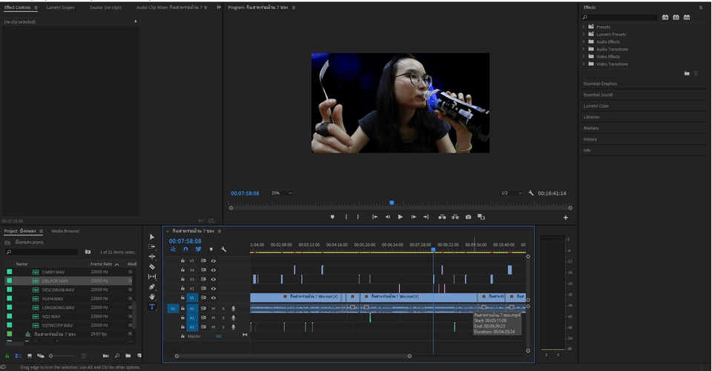712x371 pixels.
Task: Create new bin in Effects panel
Action: point(687,73)
